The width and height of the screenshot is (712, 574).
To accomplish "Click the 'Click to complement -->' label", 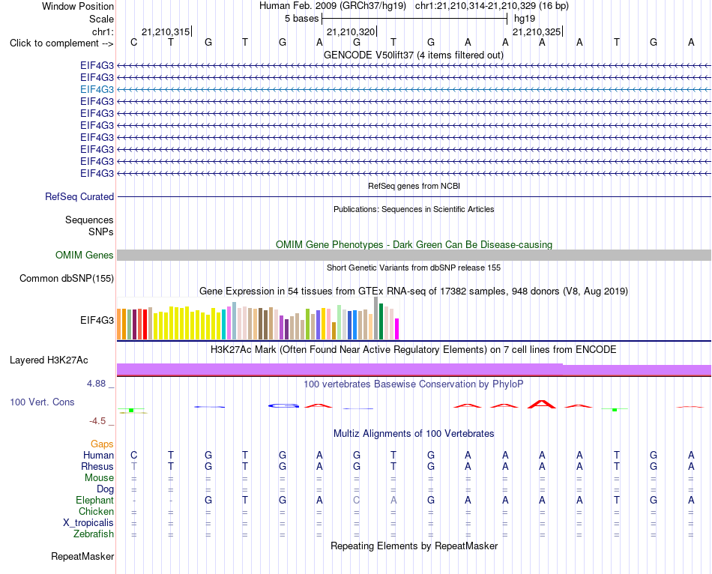I will tap(61, 43).
